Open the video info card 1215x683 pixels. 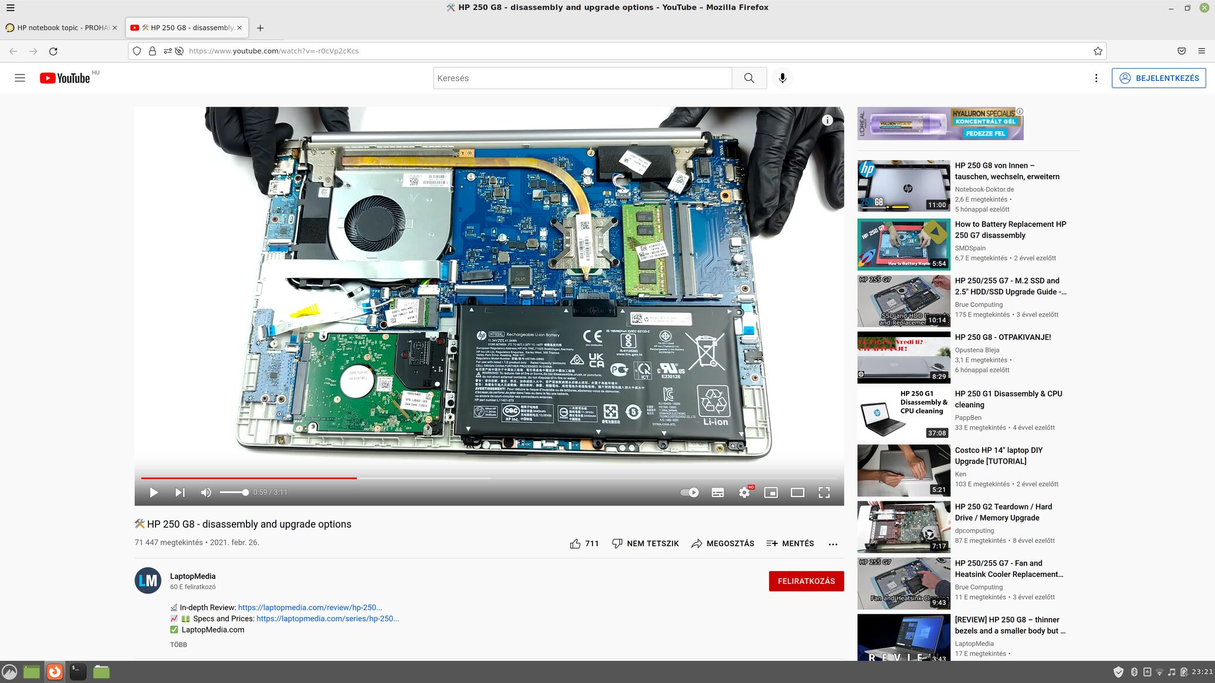(827, 120)
